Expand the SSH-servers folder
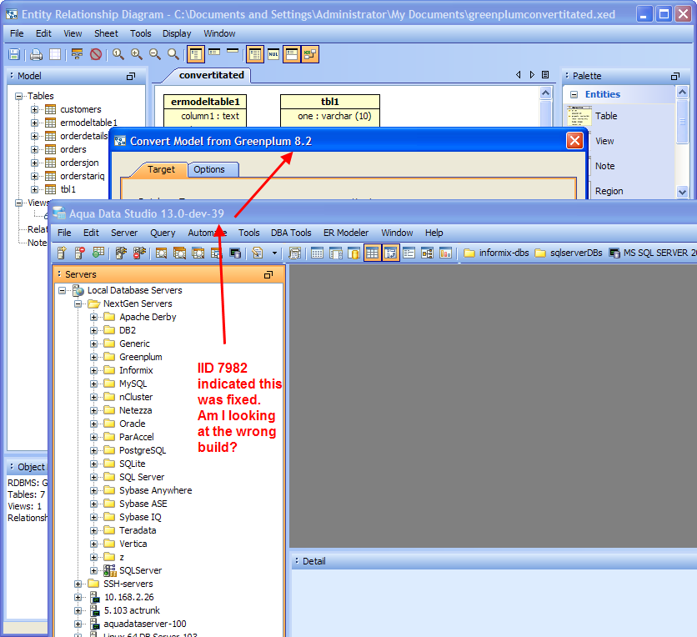 [x=78, y=584]
